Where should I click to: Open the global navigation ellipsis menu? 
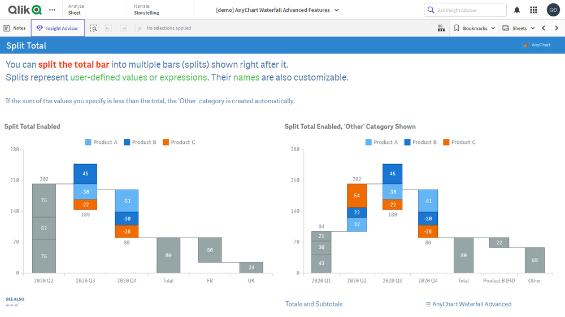52,10
